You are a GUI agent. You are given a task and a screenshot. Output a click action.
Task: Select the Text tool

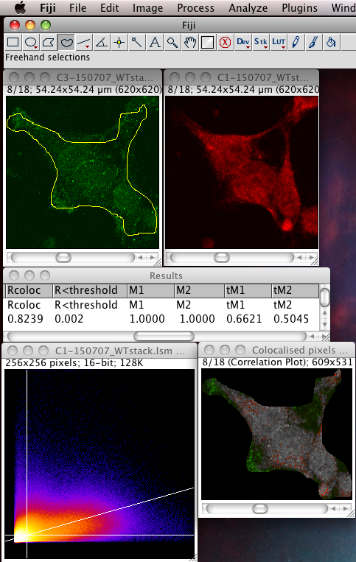[x=155, y=42]
